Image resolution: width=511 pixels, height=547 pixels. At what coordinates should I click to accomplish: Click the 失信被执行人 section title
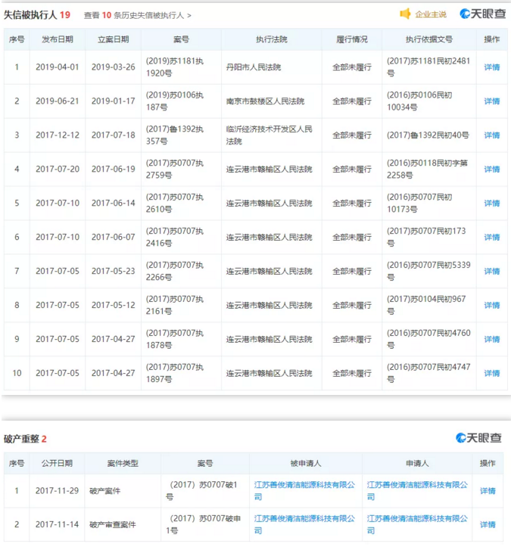(x=30, y=15)
